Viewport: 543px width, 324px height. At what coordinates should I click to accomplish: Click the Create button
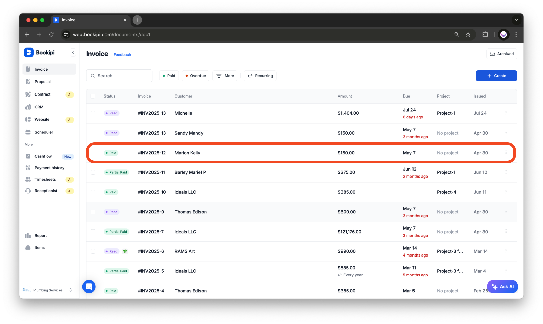496,76
